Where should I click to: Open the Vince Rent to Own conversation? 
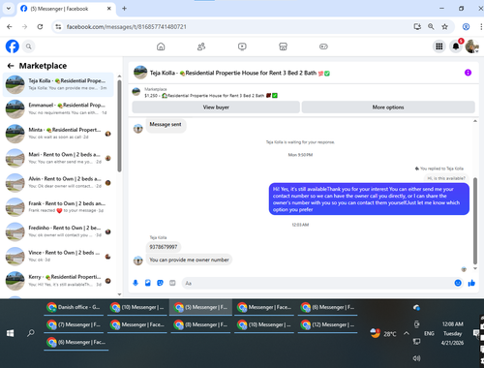pyautogui.click(x=58, y=257)
